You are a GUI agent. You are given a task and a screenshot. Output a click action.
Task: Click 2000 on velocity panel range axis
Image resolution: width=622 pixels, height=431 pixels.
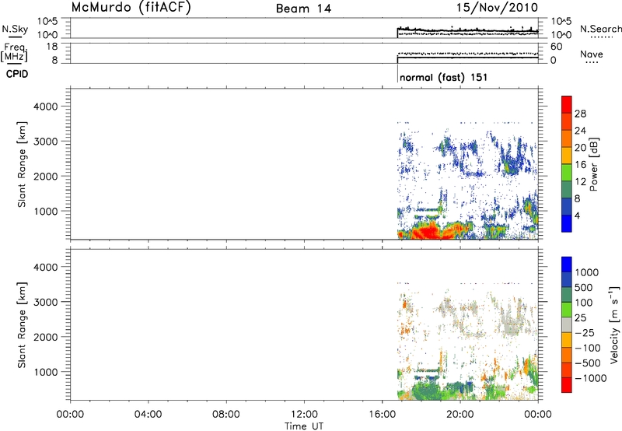[x=46, y=337]
